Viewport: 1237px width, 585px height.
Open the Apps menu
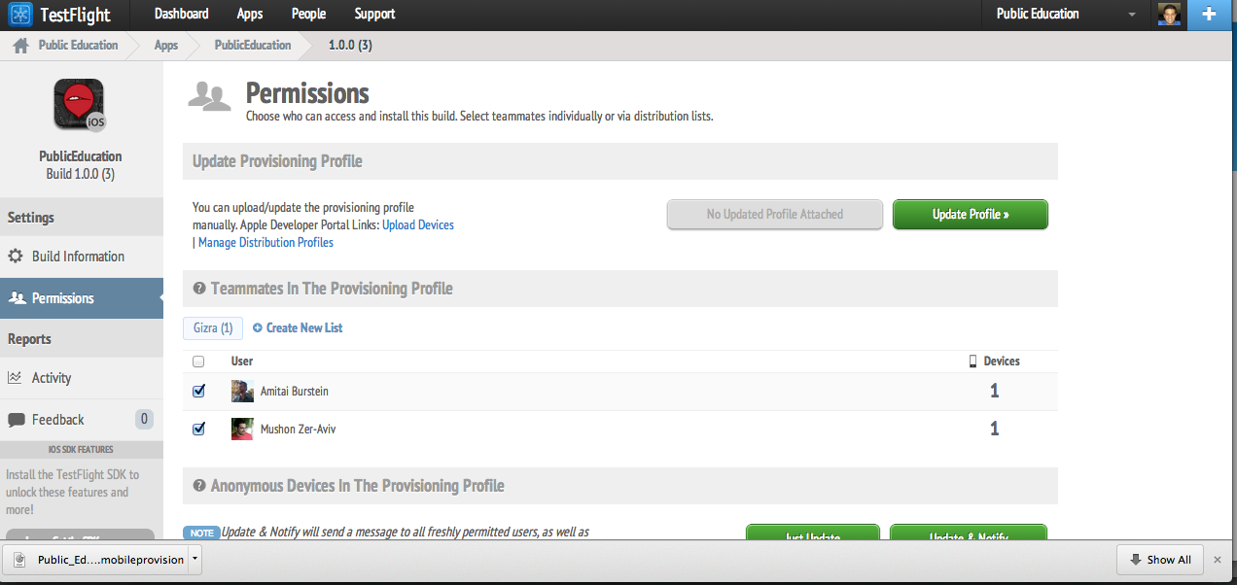click(250, 14)
